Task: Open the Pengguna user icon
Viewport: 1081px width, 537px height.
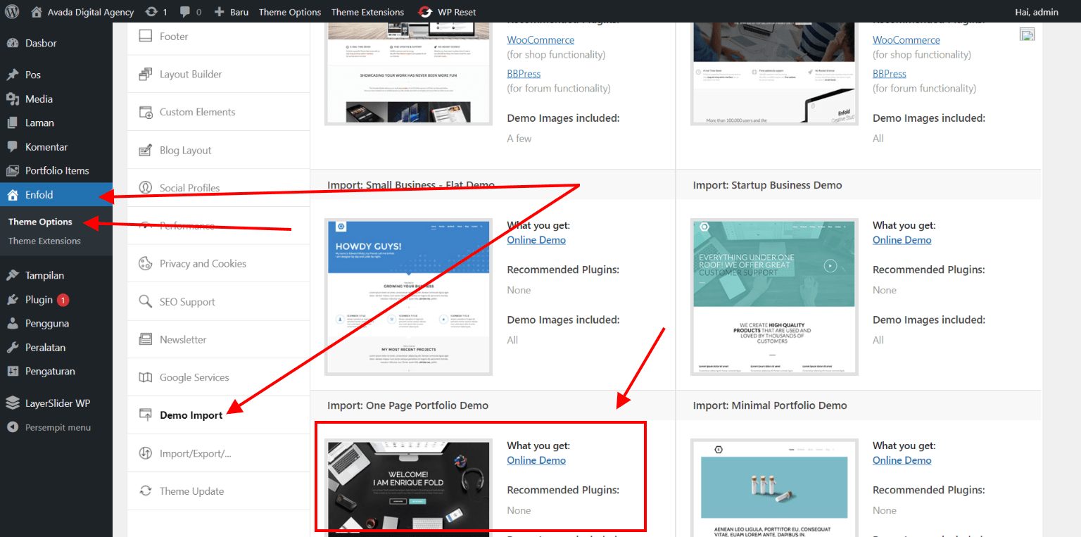Action: click(13, 324)
